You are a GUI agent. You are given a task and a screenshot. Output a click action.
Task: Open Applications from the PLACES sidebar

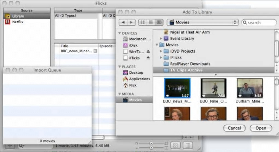134,79
